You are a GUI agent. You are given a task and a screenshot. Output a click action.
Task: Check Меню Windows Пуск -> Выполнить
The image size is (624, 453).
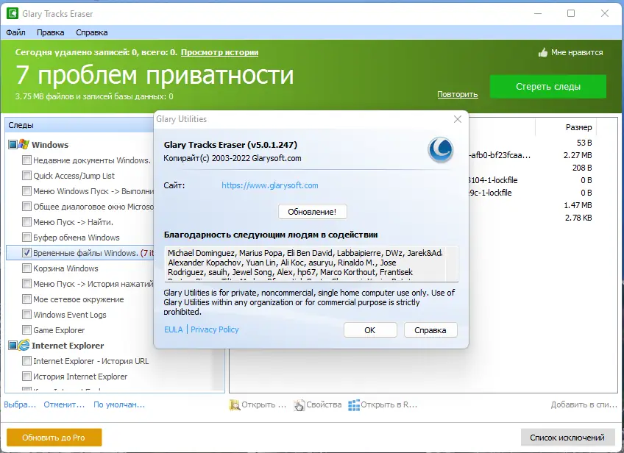pos(26,191)
